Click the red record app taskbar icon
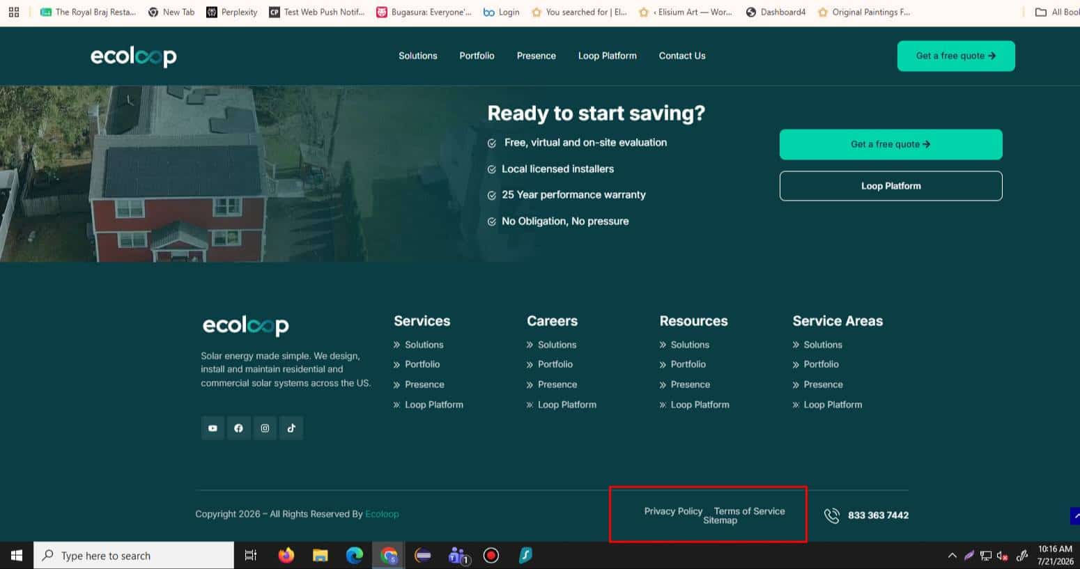Viewport: 1080px width, 569px height. (491, 555)
